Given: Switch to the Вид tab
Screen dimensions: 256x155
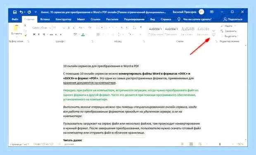Looking at the screenshot, I should click(x=152, y=19).
